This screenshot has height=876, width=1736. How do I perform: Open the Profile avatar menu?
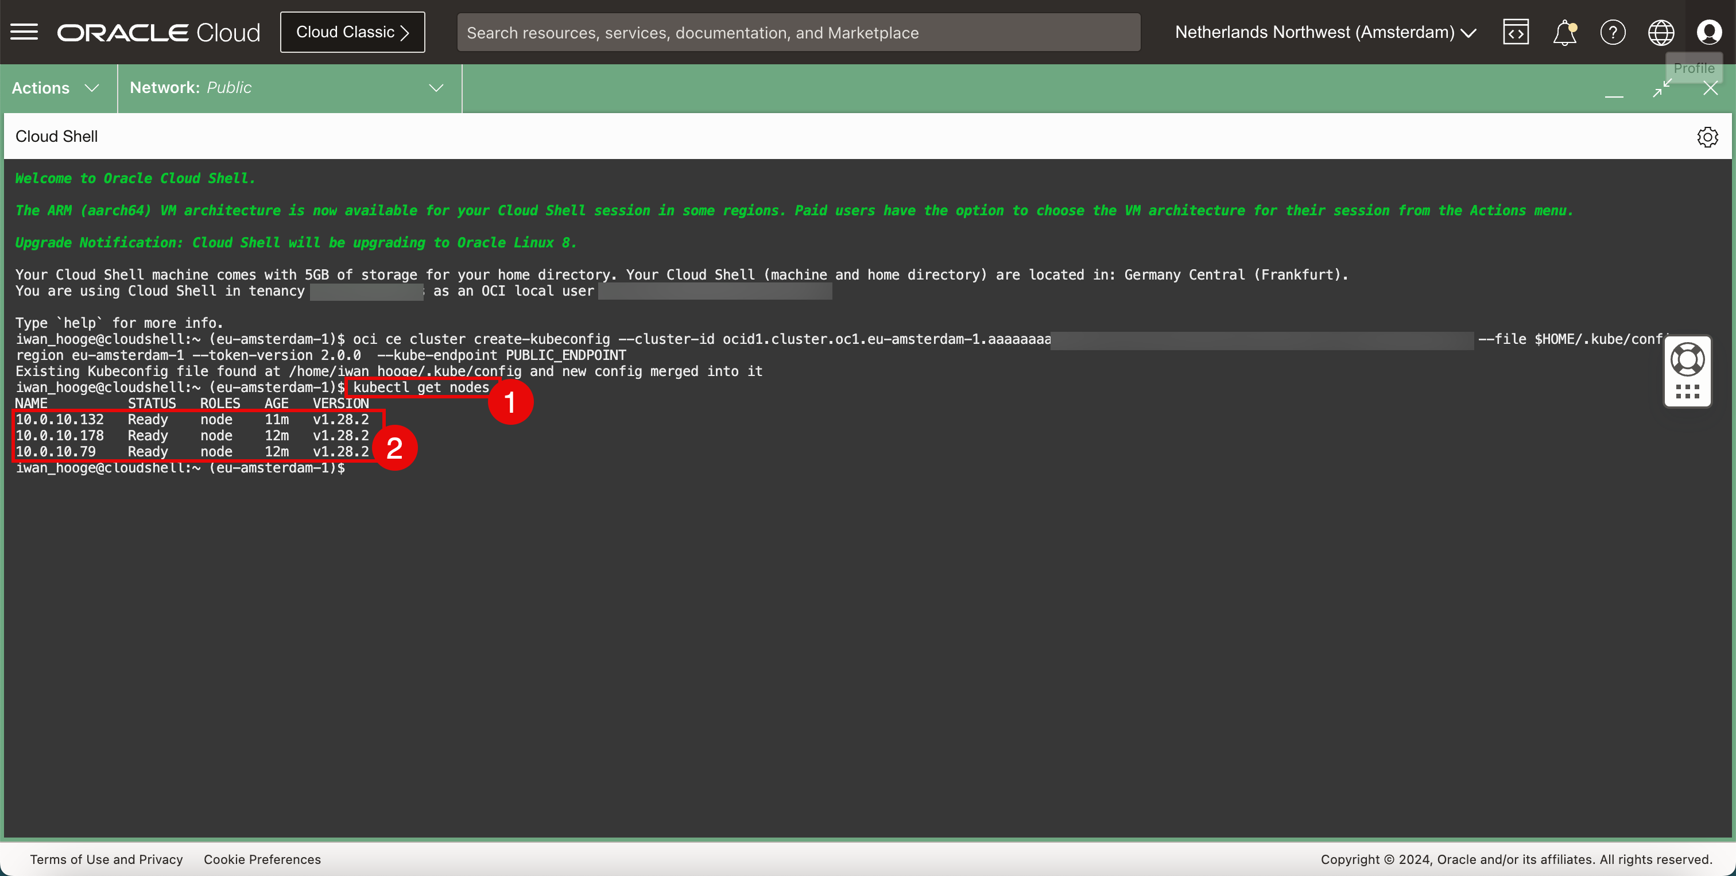1709,32
